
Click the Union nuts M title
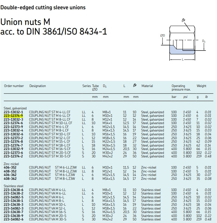(x=25, y=22)
